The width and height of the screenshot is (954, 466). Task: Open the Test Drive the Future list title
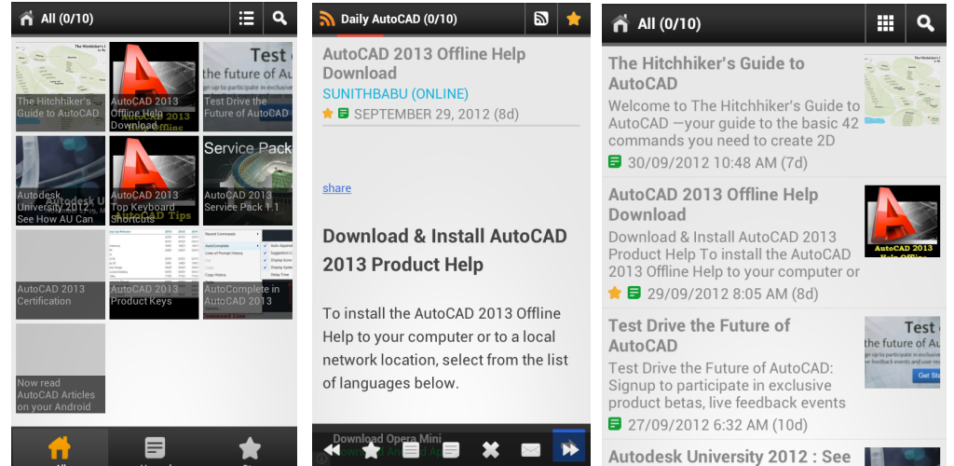tap(699, 336)
